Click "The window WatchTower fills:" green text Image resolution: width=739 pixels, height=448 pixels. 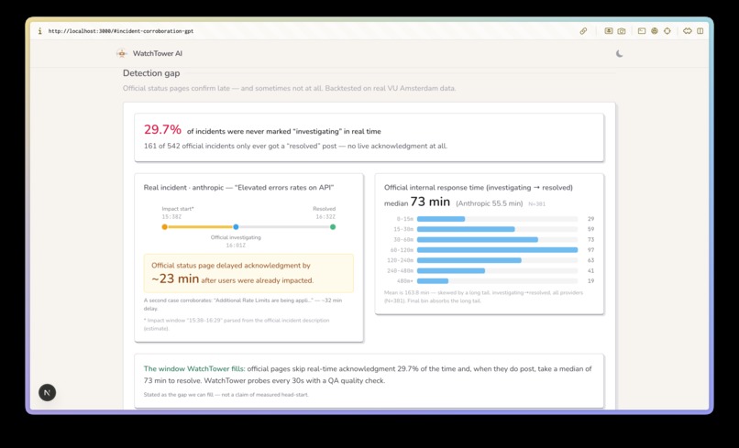[194, 369]
